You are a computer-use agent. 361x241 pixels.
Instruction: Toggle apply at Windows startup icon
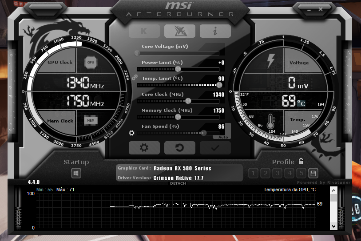coord(76,173)
